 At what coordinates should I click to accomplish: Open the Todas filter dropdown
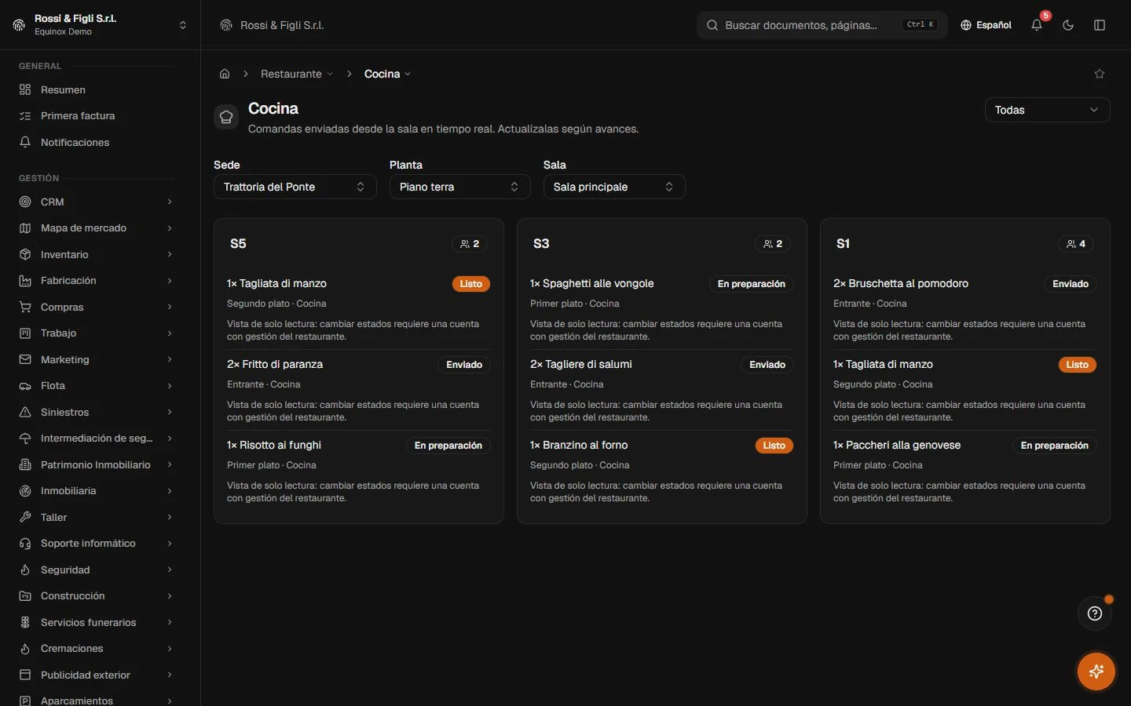point(1047,110)
